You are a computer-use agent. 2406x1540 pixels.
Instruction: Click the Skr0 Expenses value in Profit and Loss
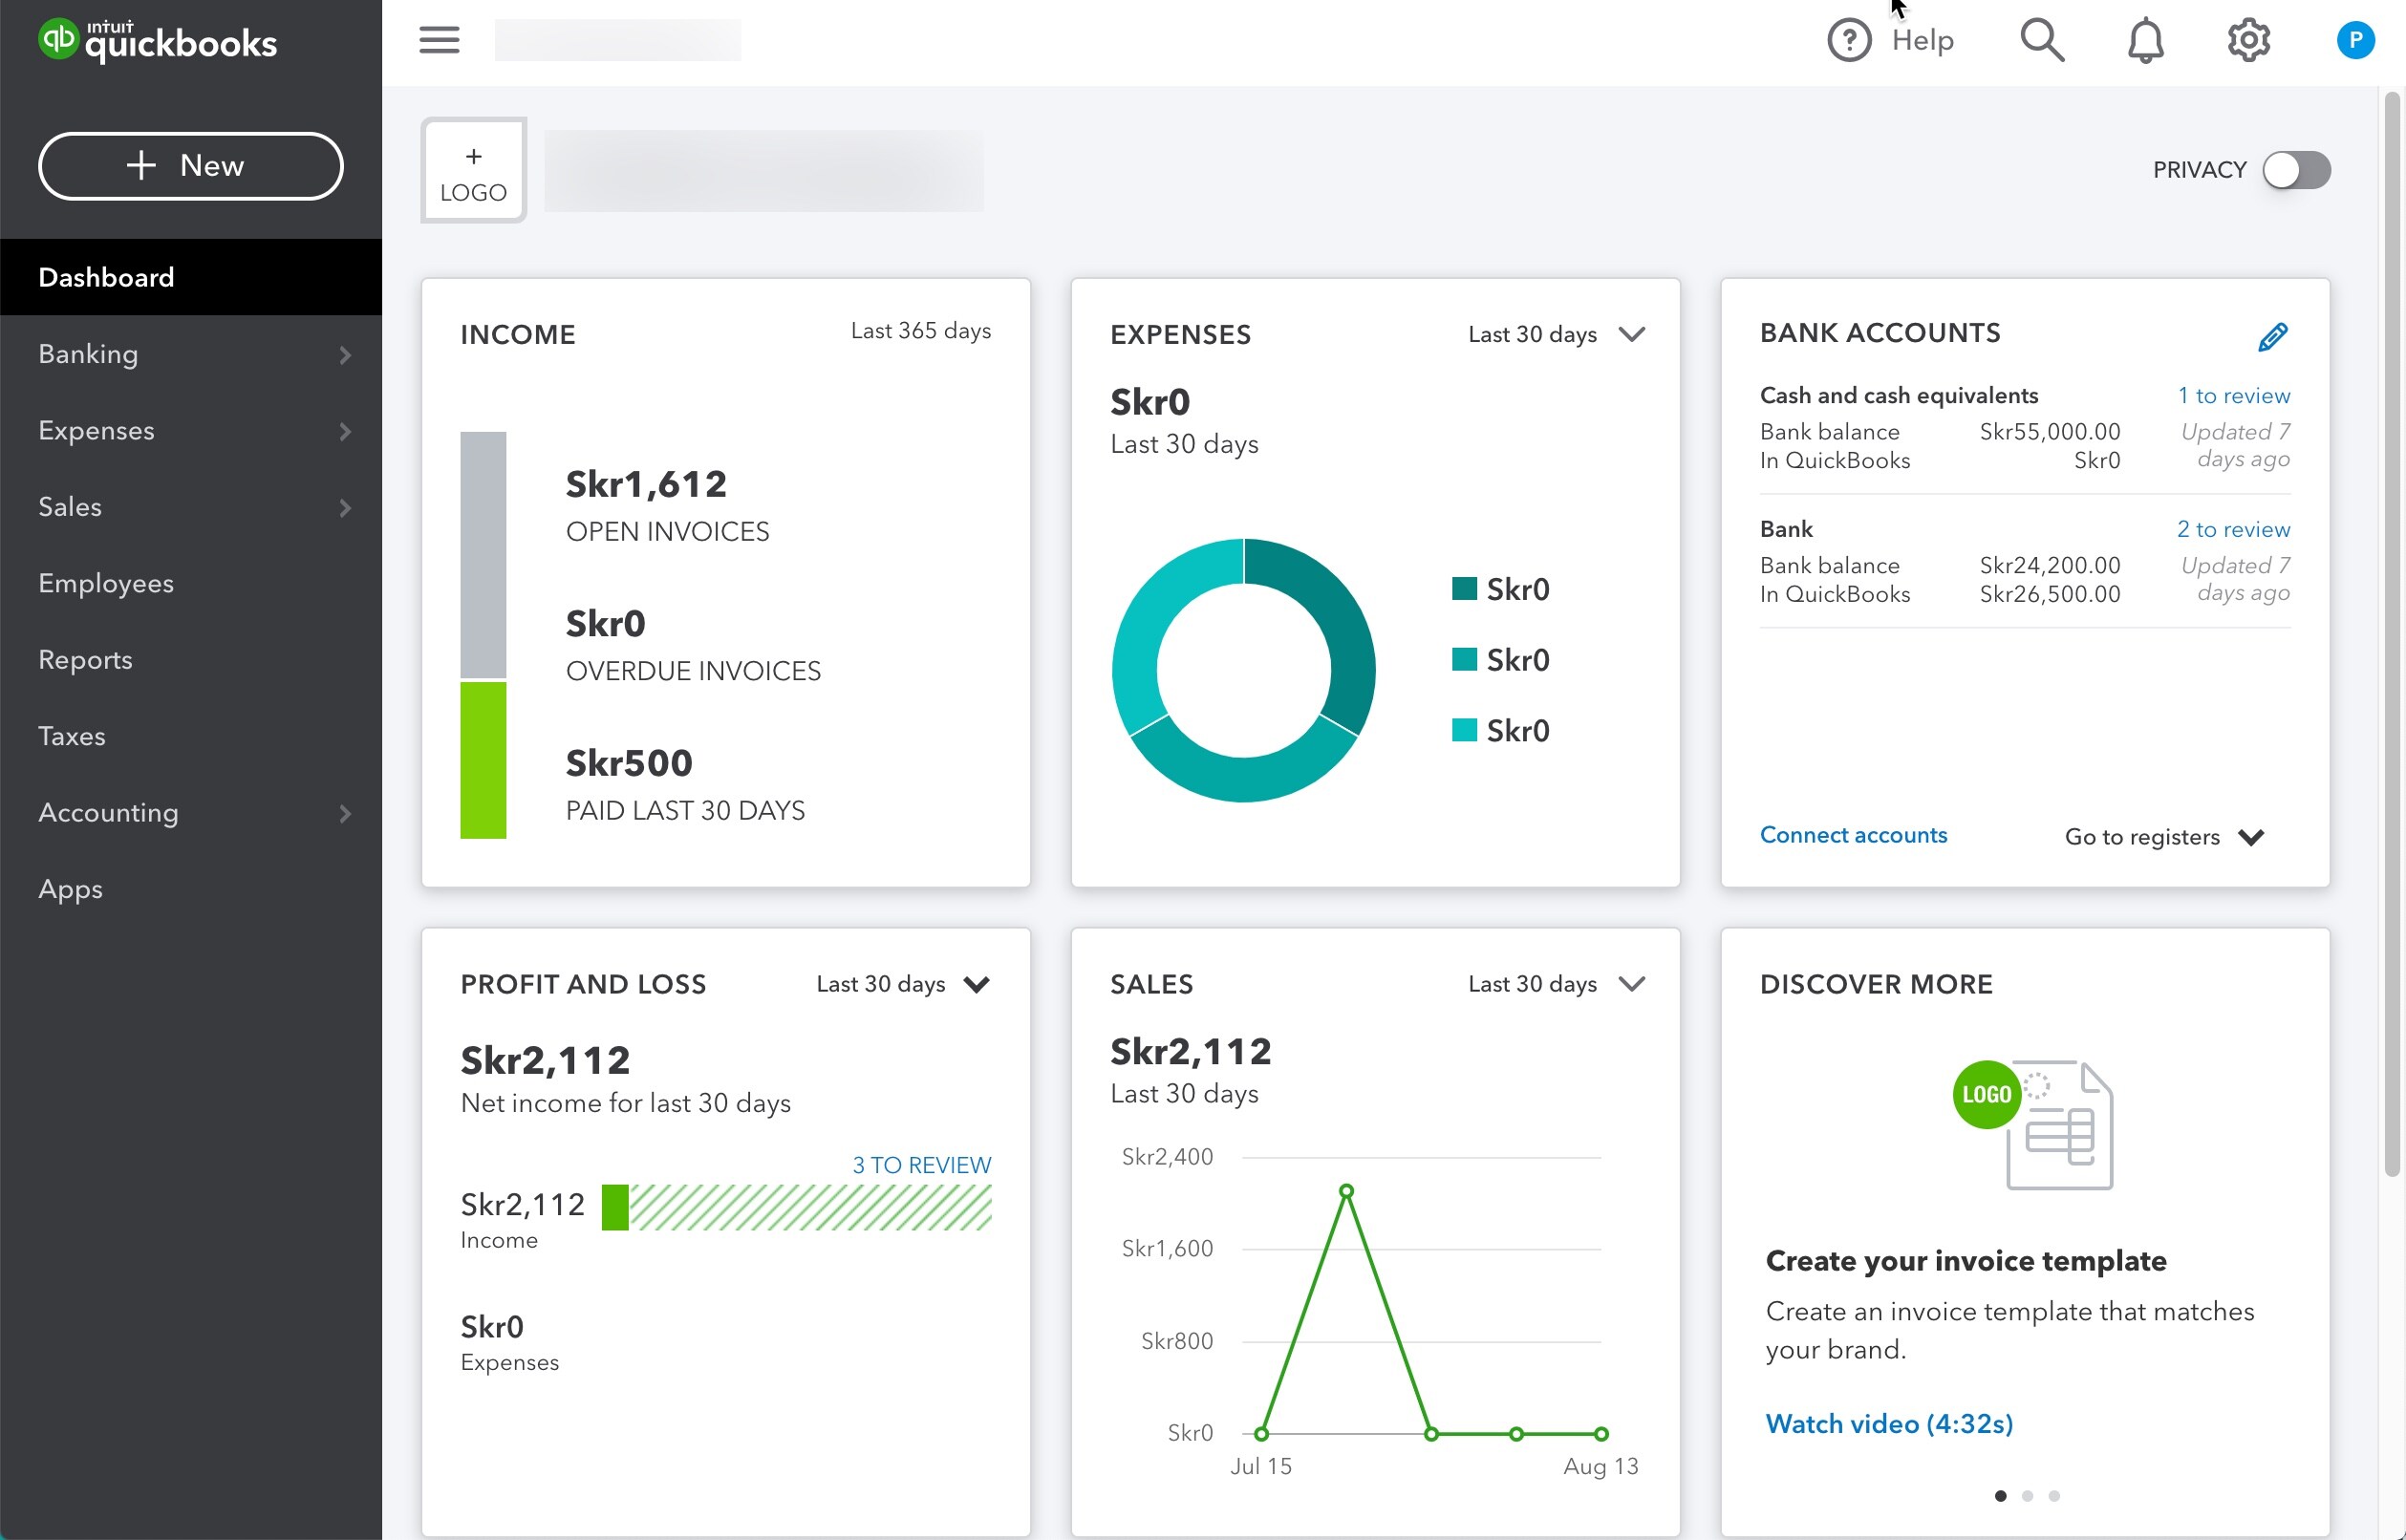(x=491, y=1327)
